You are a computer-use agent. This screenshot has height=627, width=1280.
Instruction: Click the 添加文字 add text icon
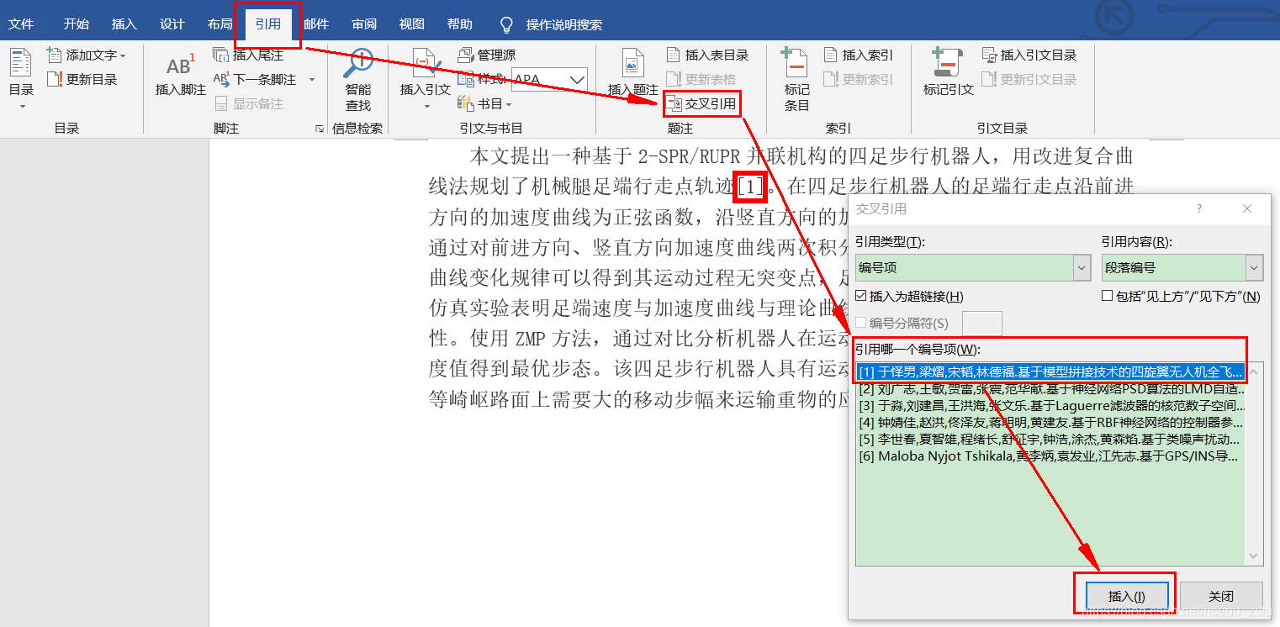coord(55,55)
